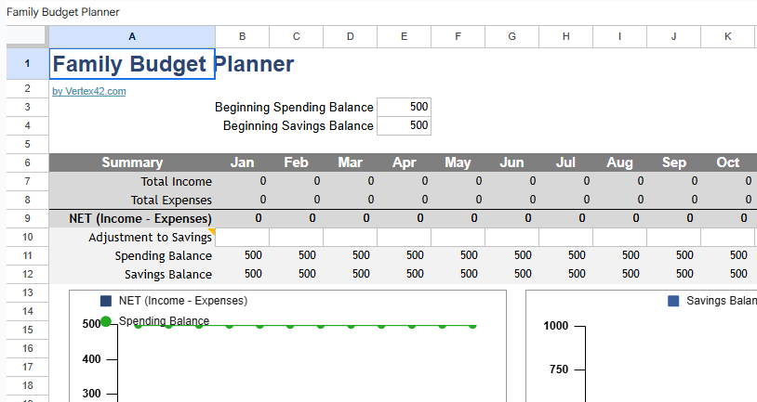Select column A header
The width and height of the screenshot is (757, 402).
pyautogui.click(x=132, y=36)
